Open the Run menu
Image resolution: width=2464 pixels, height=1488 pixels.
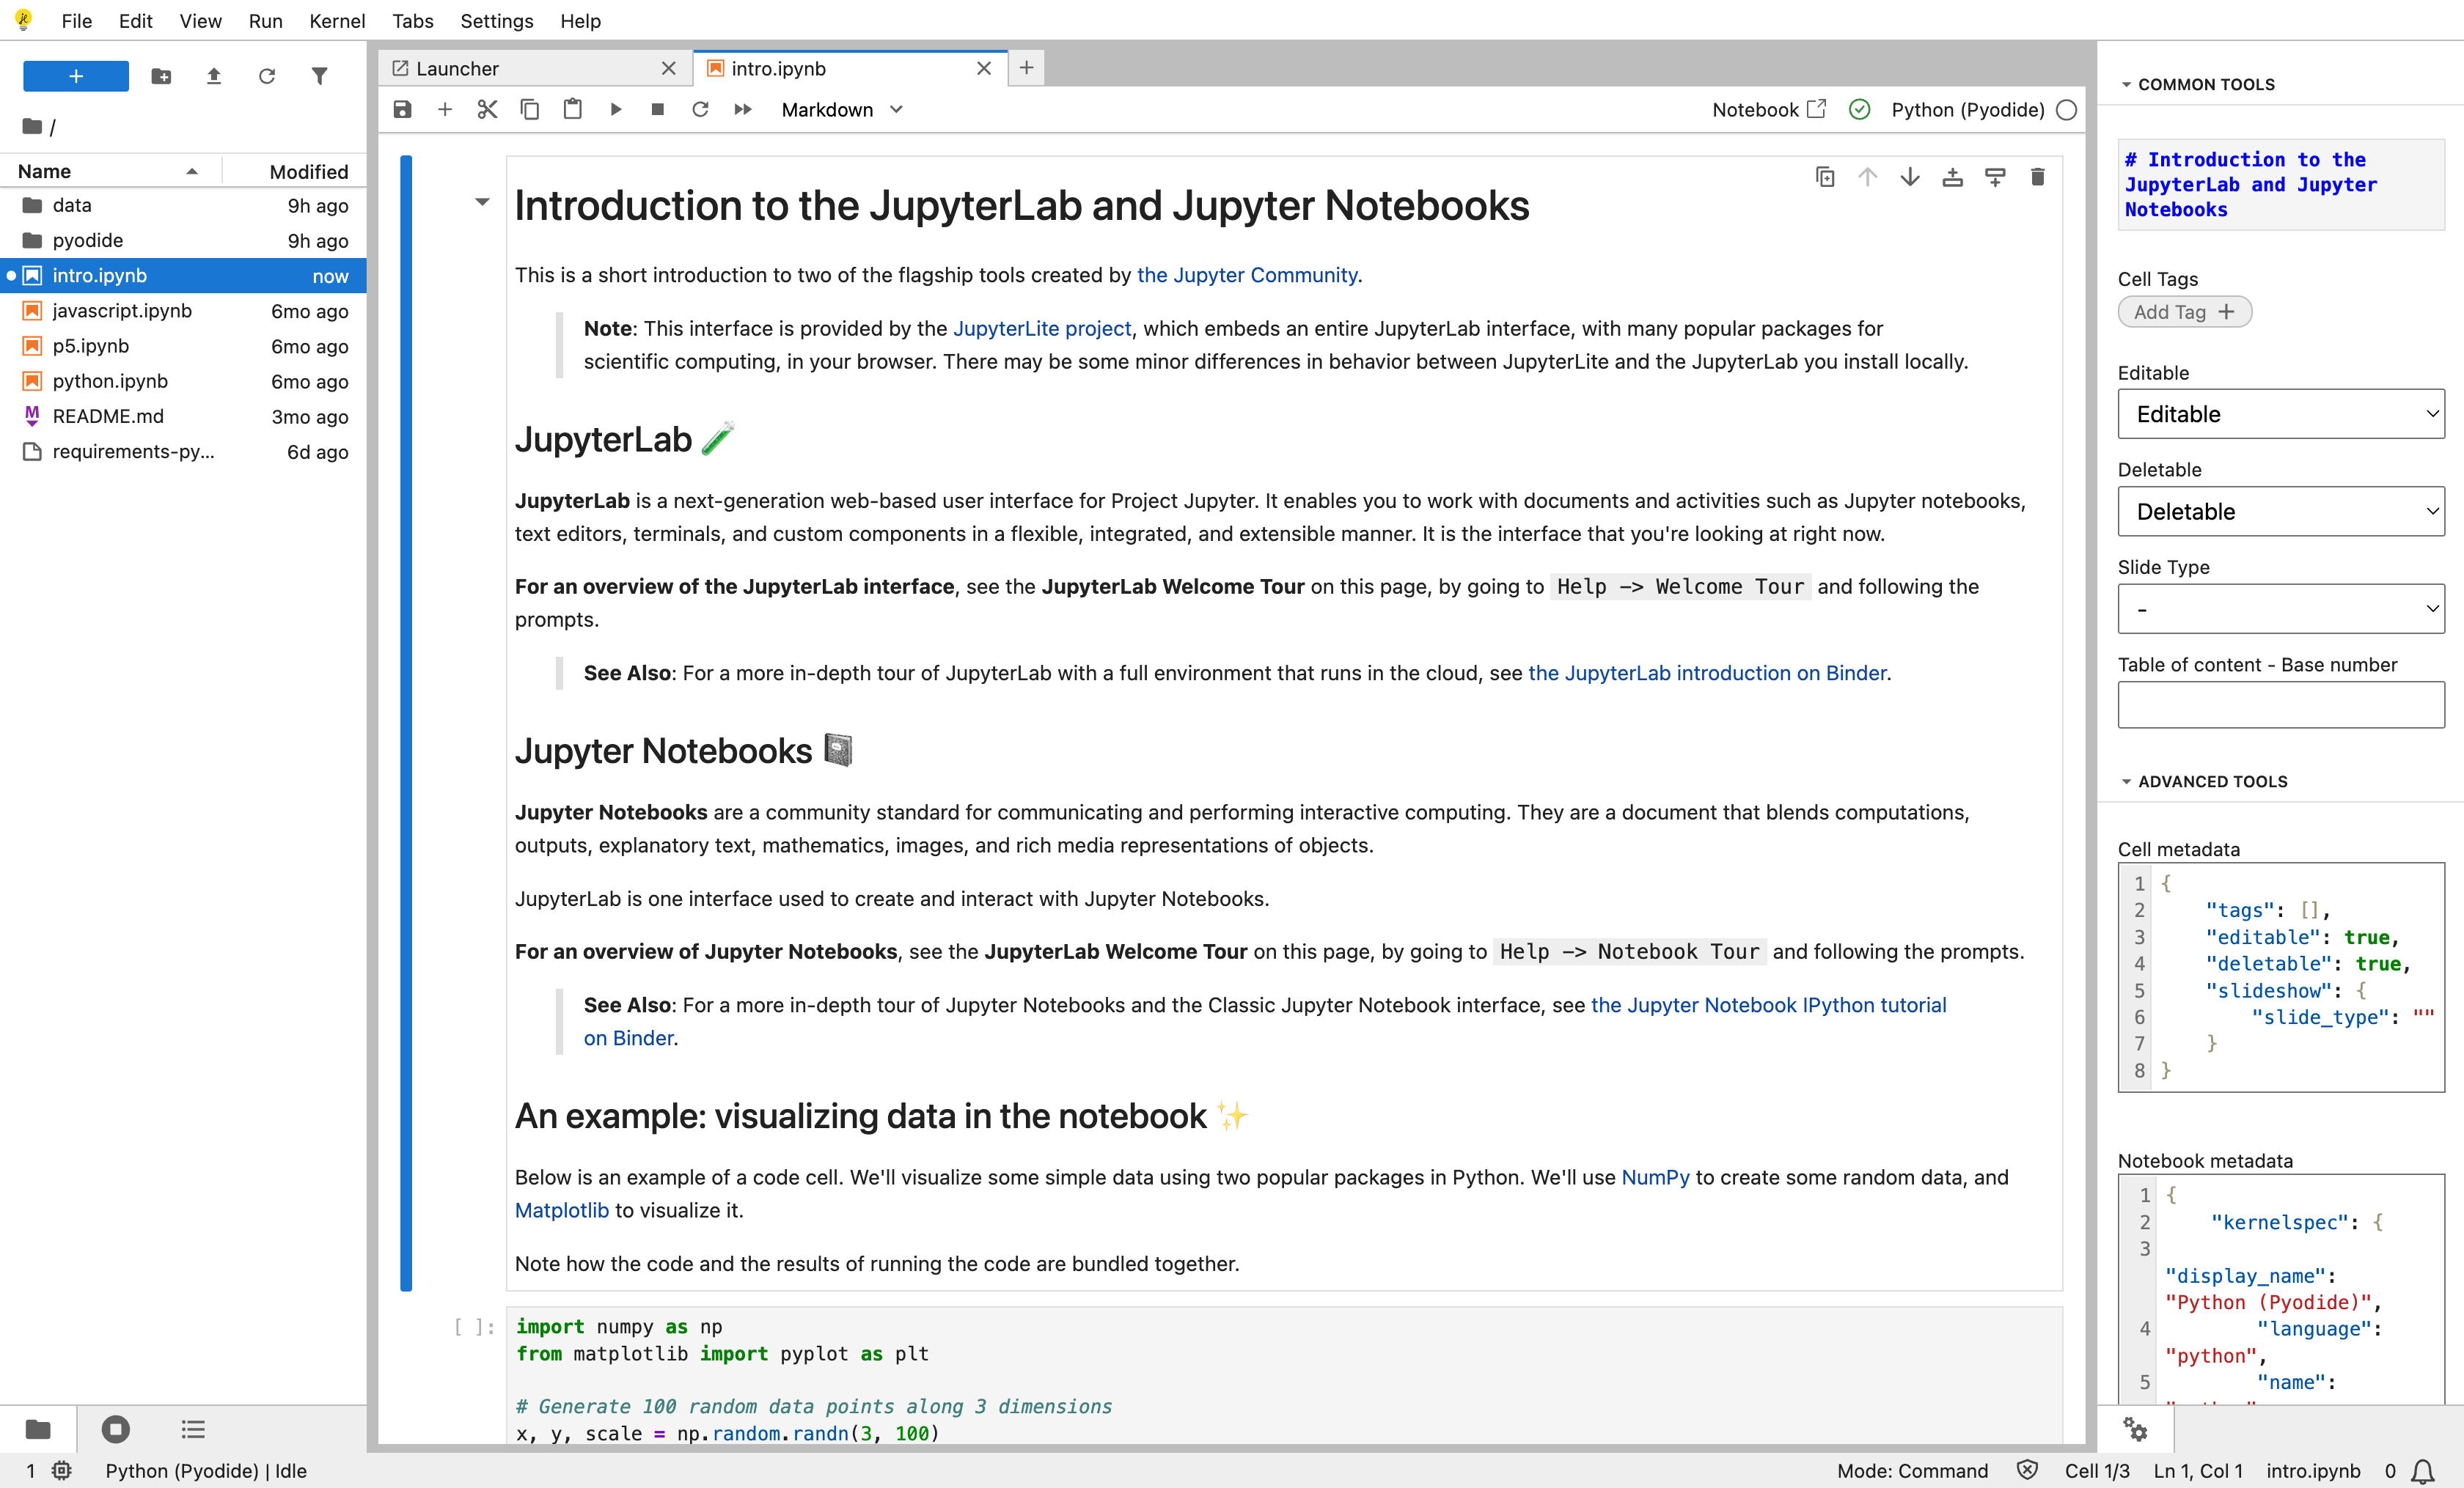[x=265, y=21]
